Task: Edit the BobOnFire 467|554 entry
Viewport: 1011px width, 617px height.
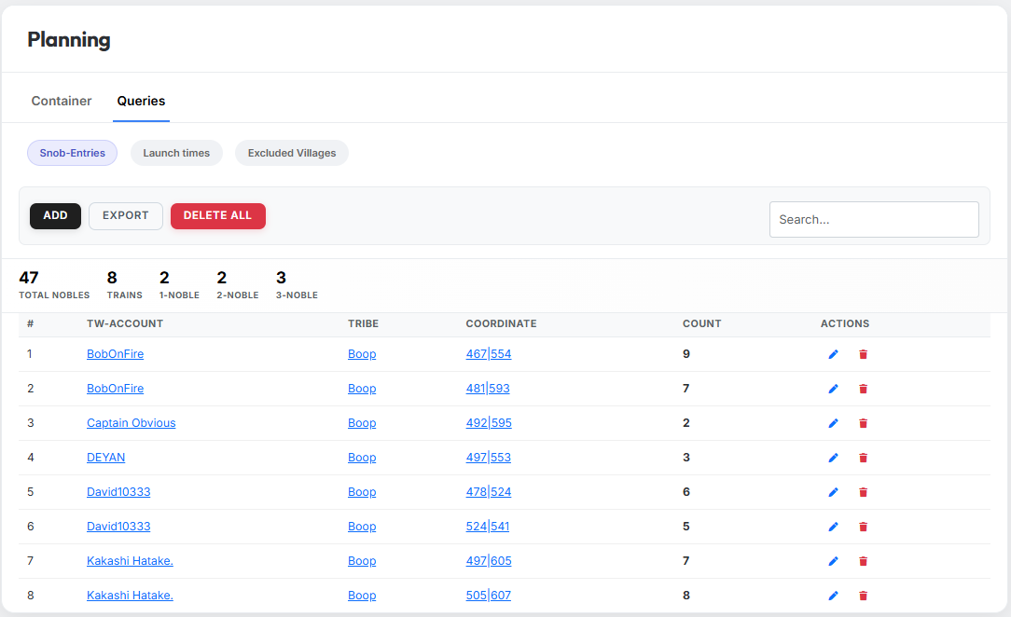Action: coord(833,354)
